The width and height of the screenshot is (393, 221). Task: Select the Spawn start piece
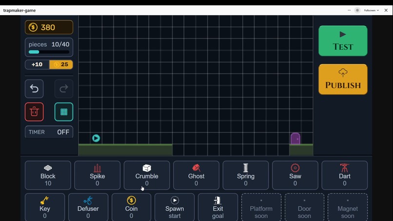175,207
